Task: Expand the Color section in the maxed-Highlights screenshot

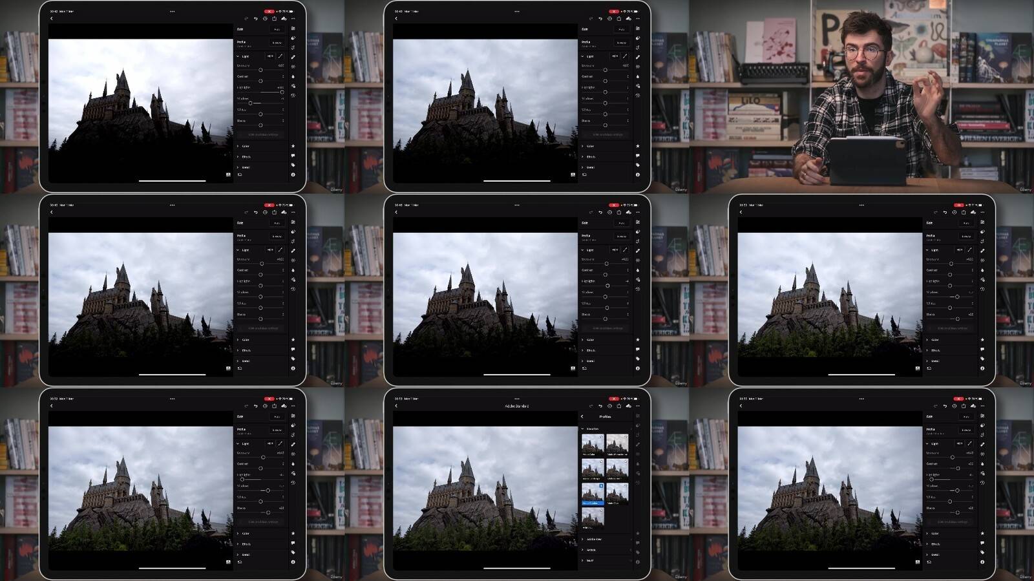Action: coord(238,146)
